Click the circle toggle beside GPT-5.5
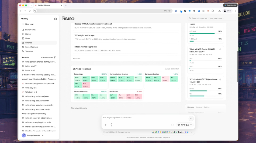The height and width of the screenshot is (143, 256). [x=172, y=125]
